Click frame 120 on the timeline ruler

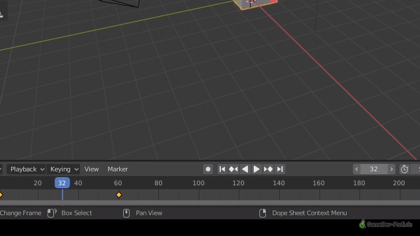coord(239,183)
